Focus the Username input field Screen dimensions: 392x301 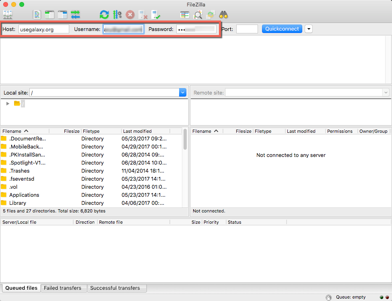point(124,29)
